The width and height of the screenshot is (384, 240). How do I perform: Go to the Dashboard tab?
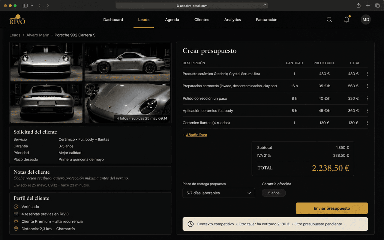coord(113,19)
